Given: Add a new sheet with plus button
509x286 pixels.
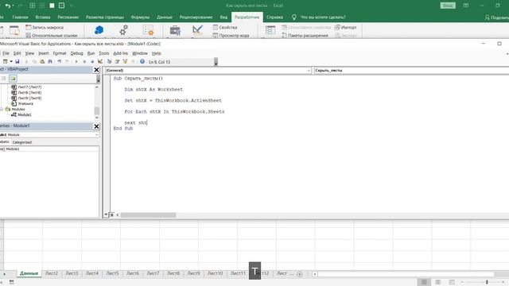Looking at the screenshot, I should coord(299,274).
